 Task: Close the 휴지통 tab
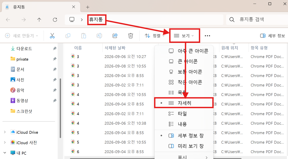pos(73,7)
